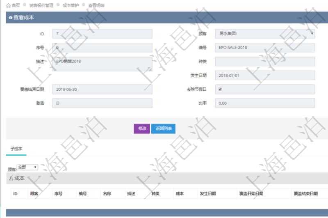
Task: Open the 销售报价管理 breadcrumb link
Action: click(x=41, y=5)
